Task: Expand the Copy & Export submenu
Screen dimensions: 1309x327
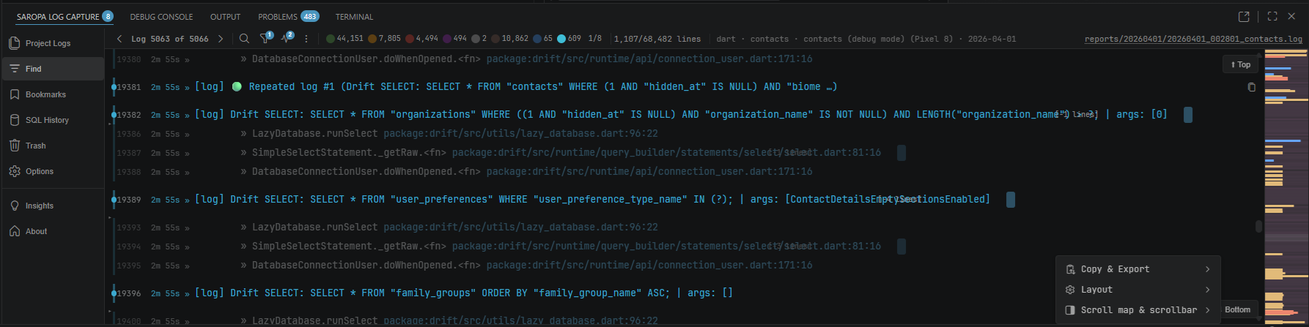Action: (1138, 269)
